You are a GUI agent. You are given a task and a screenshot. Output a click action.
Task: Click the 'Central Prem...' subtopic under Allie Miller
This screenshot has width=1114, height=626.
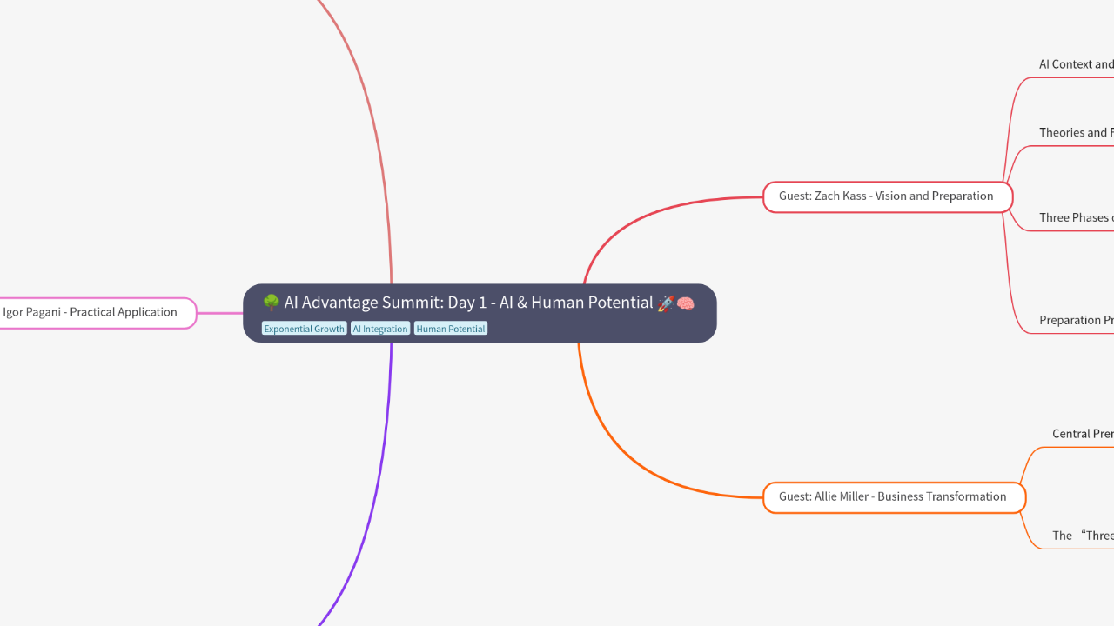tap(1082, 433)
